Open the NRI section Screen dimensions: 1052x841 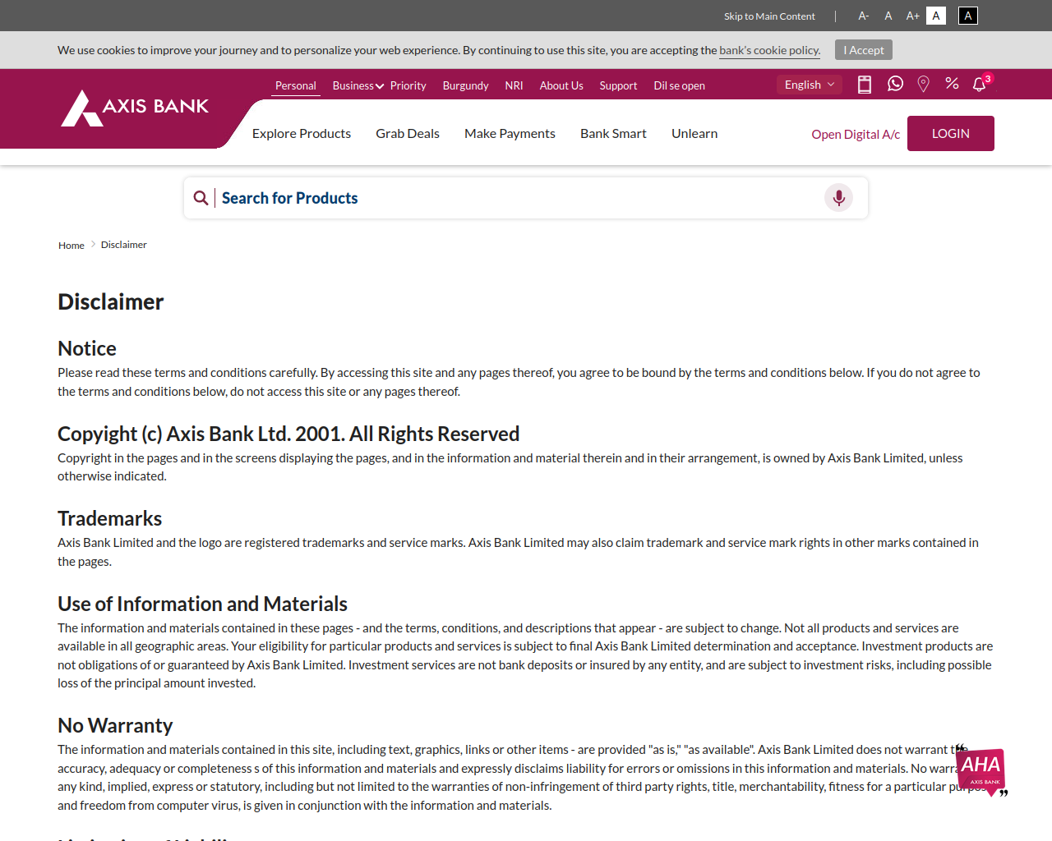(x=514, y=85)
